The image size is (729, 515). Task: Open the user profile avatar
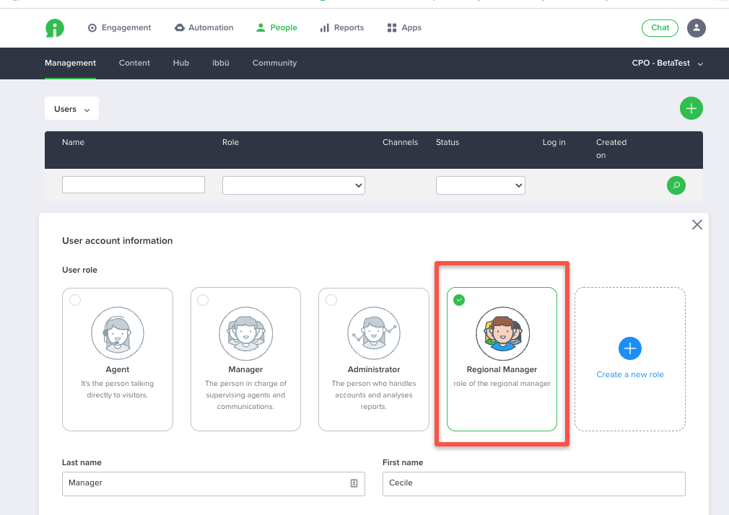point(697,28)
